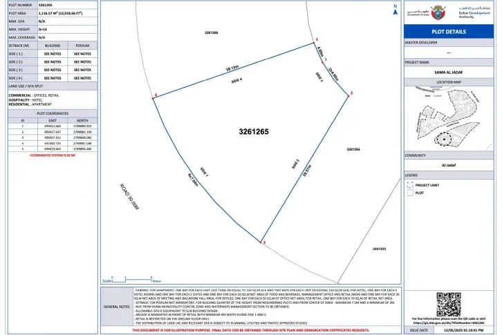Image resolution: width=502 pixels, height=335 pixels.
Task: Click SEE NOTES for SIDE (2) podium
Action: [82, 62]
